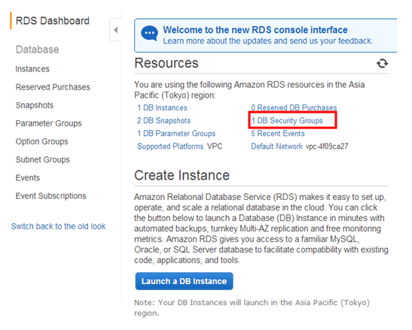Collapse the left navigation panel
Viewport: 412px width, 330px height.
click(115, 30)
